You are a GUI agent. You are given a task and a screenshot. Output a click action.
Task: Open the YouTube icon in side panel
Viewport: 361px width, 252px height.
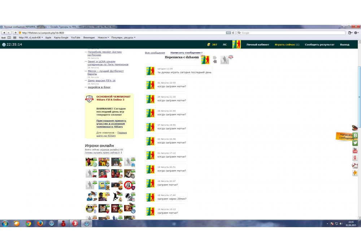coord(355,150)
